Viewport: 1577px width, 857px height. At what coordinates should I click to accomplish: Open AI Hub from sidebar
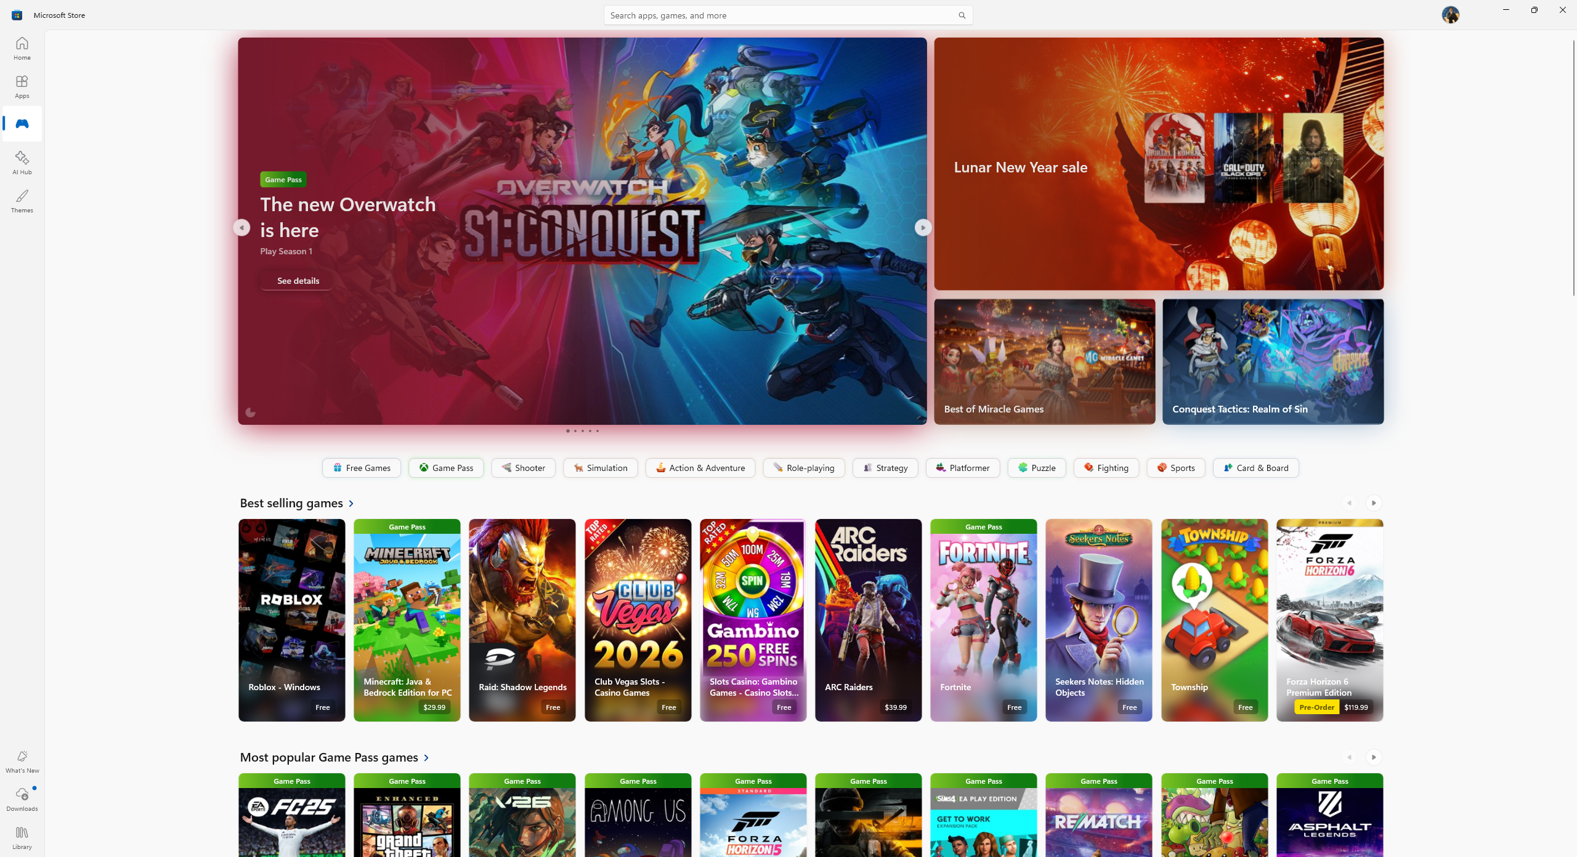pyautogui.click(x=22, y=163)
